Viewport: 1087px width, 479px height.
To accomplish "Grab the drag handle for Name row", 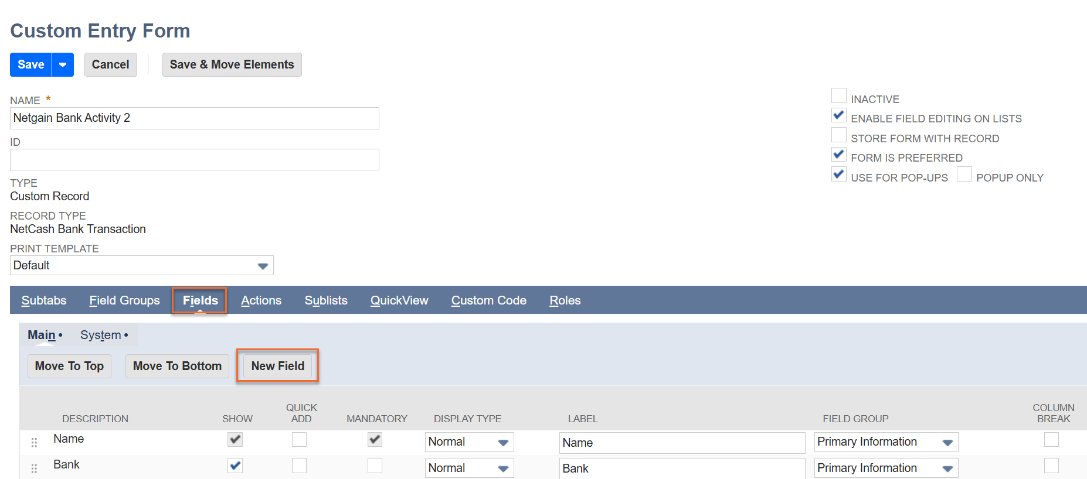I will pos(34,443).
